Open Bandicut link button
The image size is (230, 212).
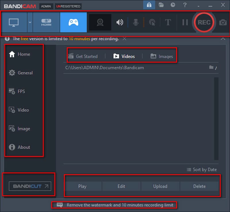pyautogui.click(x=30, y=186)
